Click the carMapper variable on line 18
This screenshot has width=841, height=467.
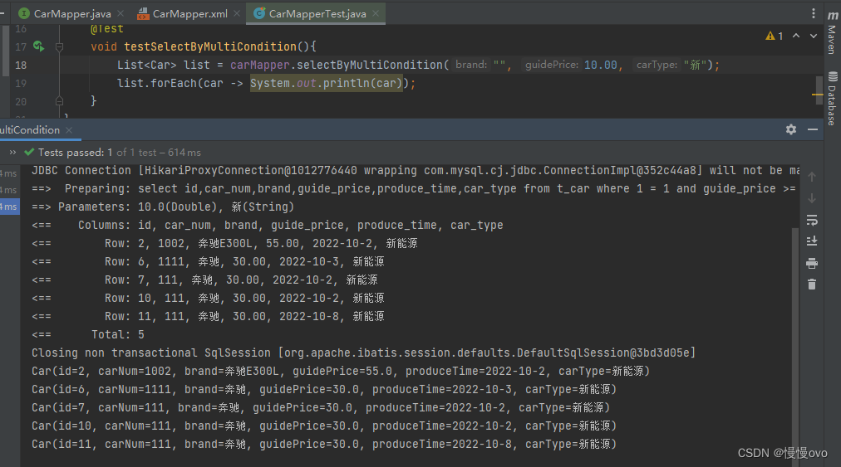(259, 65)
